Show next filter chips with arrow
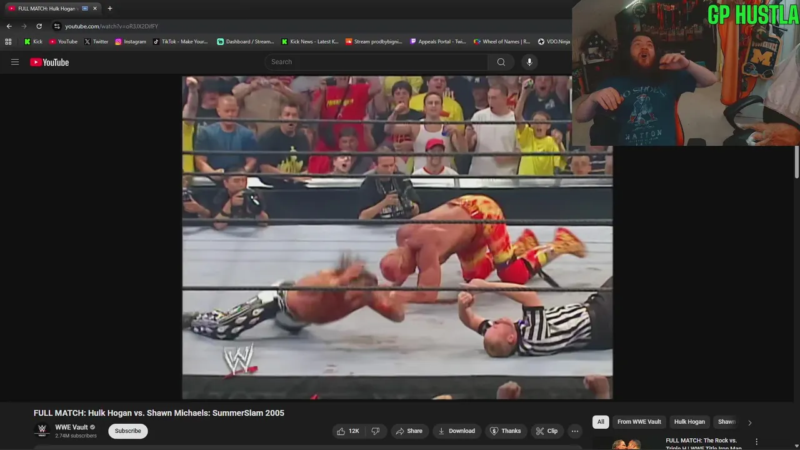 point(750,422)
